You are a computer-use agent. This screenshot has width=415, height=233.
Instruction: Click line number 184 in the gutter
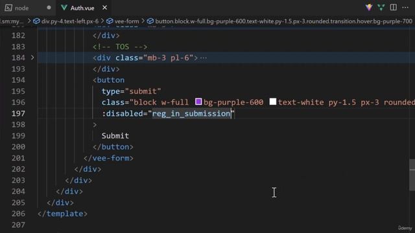tap(18, 58)
